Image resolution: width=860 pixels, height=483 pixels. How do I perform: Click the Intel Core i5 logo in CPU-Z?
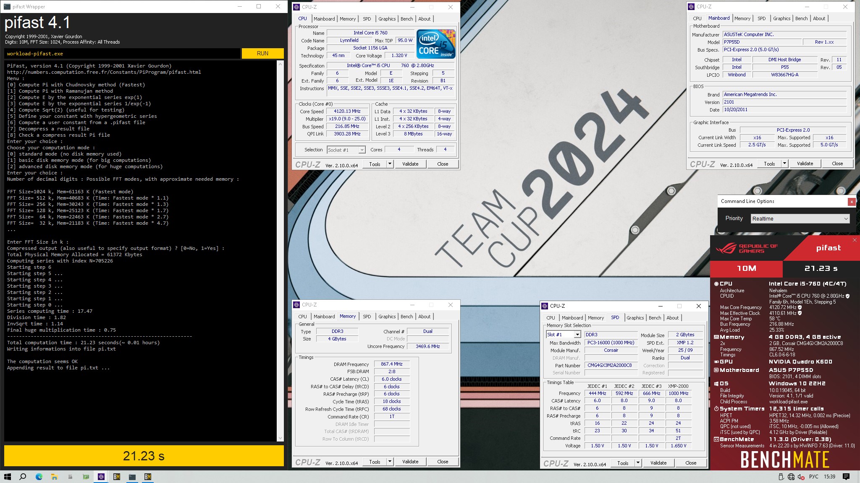coord(436,44)
